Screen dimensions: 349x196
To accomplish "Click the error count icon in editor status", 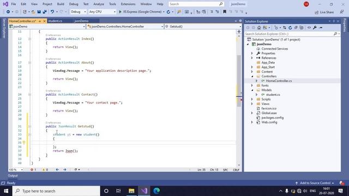I will 32,169.
